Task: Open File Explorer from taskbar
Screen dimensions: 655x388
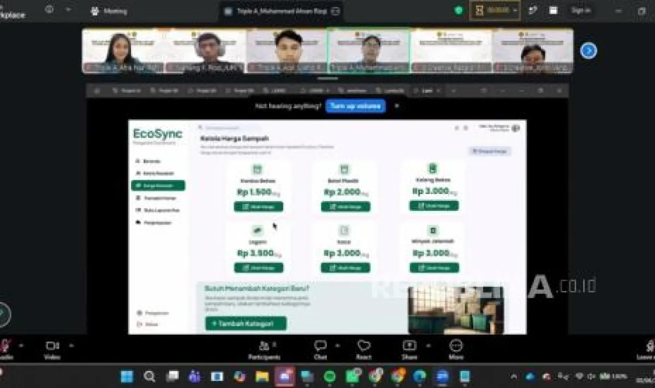Action: [x=263, y=376]
